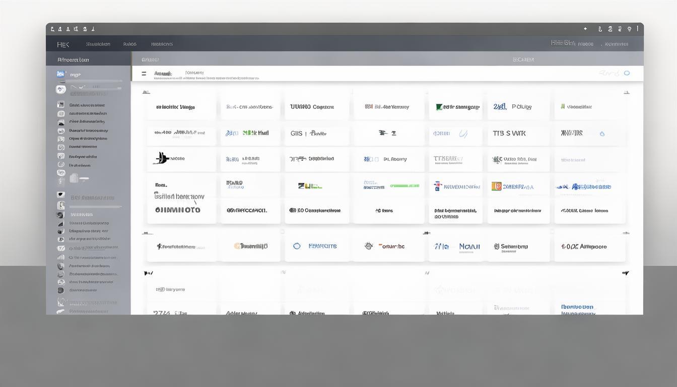
Task: Select the black airplane logo card
Action: click(x=161, y=159)
